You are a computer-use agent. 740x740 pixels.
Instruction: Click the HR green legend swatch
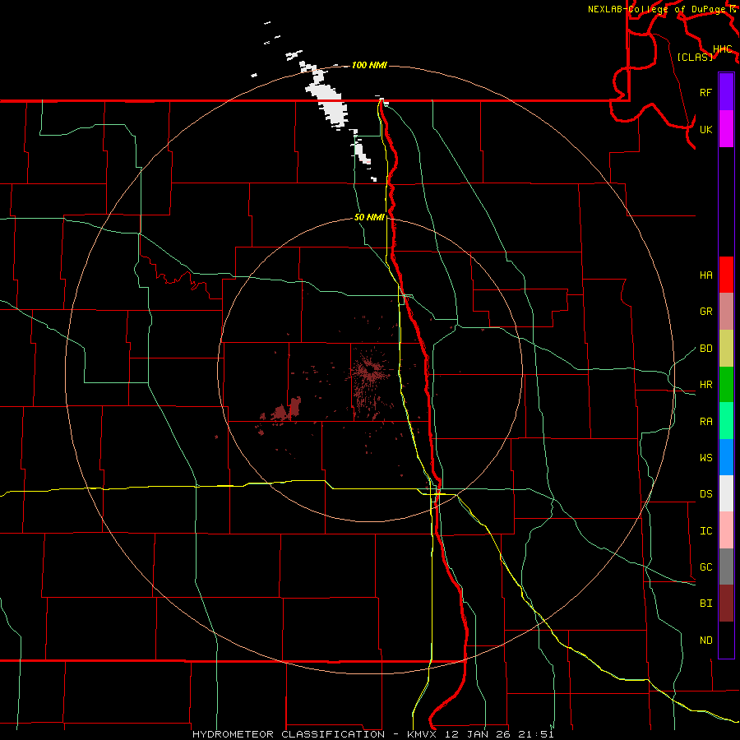tap(726, 385)
